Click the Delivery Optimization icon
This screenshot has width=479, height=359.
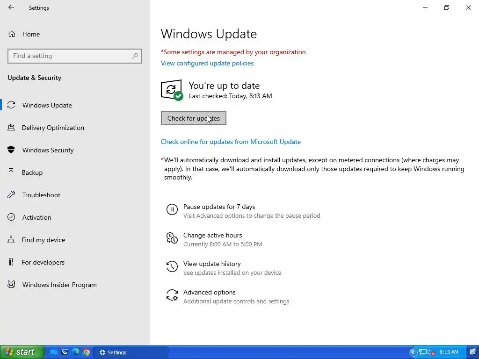(x=11, y=127)
